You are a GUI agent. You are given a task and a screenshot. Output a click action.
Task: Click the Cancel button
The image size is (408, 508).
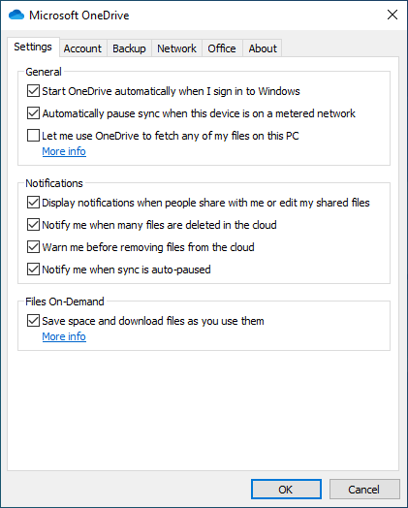coord(364,490)
